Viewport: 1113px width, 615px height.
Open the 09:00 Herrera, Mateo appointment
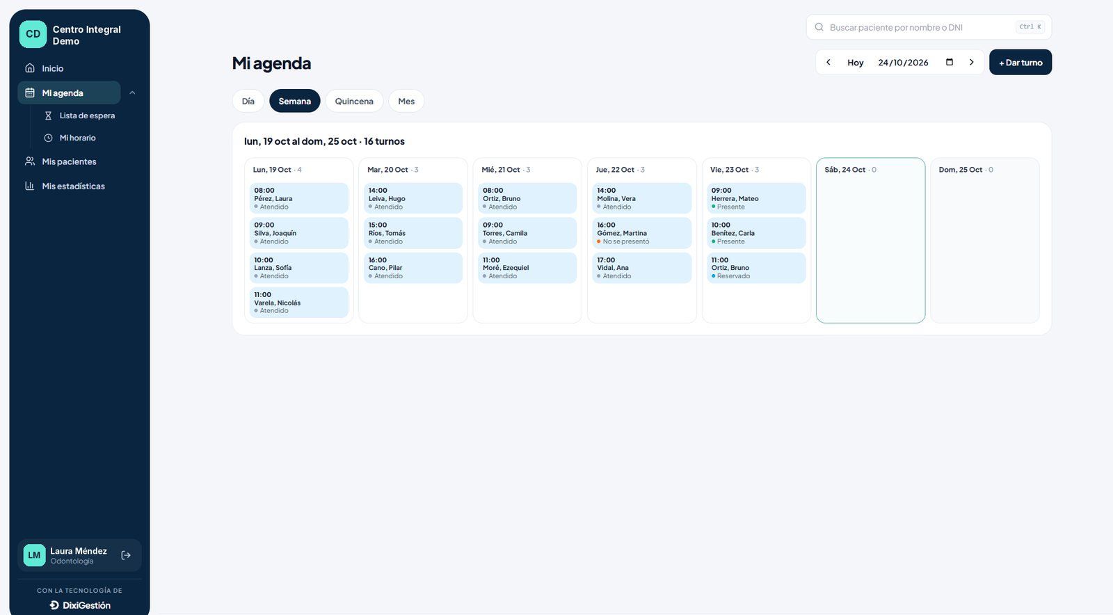click(x=756, y=198)
